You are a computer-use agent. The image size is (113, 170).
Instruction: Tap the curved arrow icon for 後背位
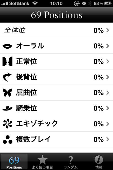pos(7,77)
